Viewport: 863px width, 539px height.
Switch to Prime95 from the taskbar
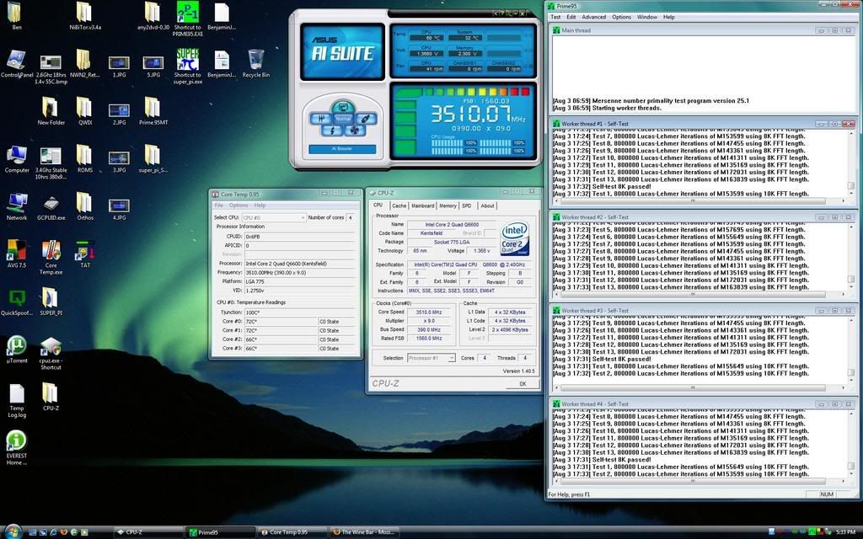pos(221,532)
